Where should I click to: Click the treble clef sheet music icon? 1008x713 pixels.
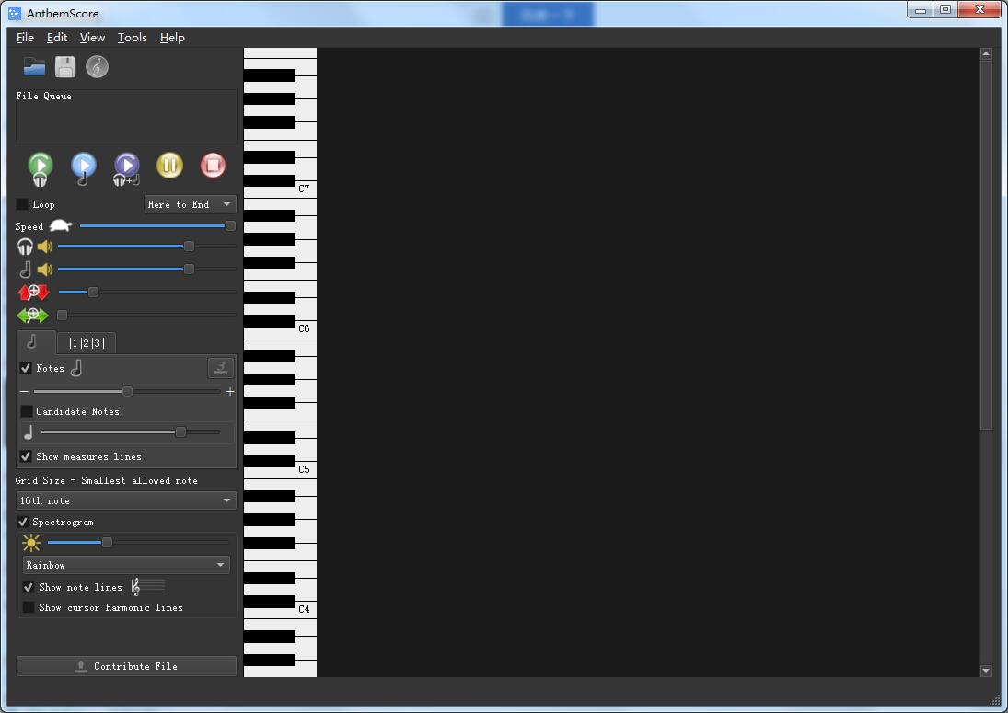[x=97, y=67]
